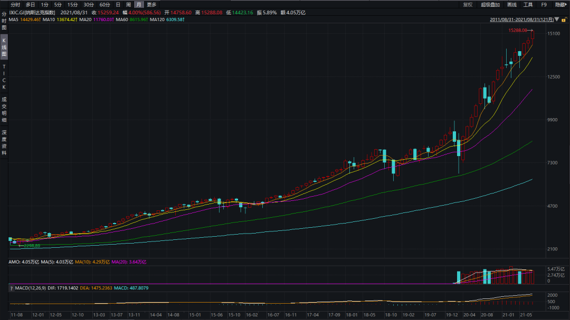
Task: Click the MA(10): 4.29万亿 volume average label
Action: pyautogui.click(x=92, y=262)
